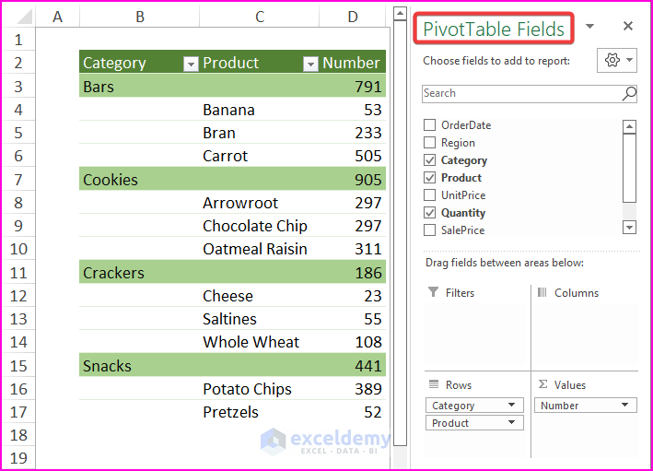Open the field list Tools gear icon
This screenshot has height=471, width=653.
616,61
